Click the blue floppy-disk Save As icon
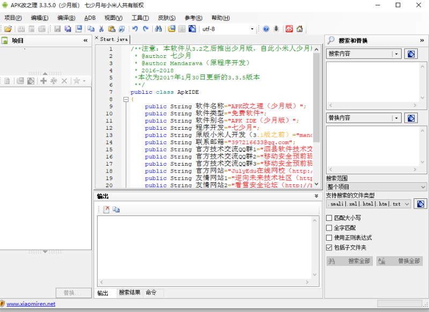The width and height of the screenshot is (429, 312). pyautogui.click(x=78, y=29)
